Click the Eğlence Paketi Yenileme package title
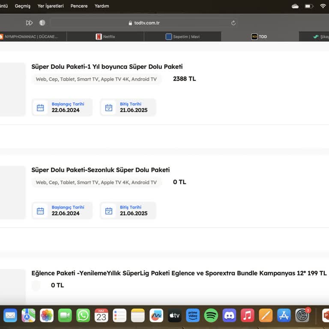 (179, 273)
